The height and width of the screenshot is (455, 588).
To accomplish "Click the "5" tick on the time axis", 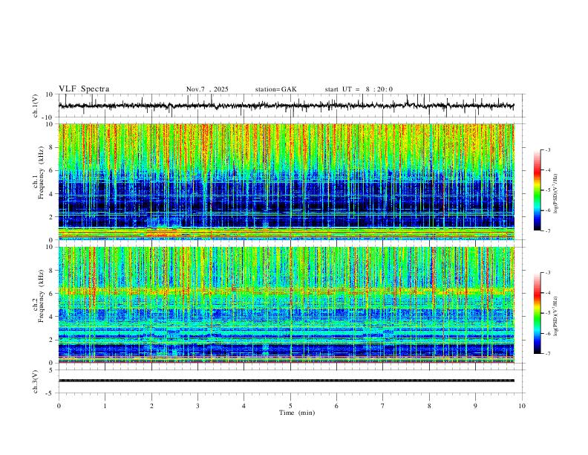I will tap(290, 406).
